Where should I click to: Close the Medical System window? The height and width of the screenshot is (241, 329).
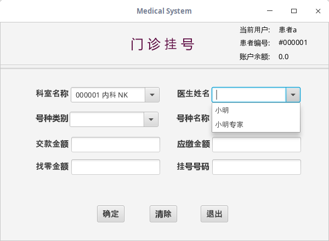318,10
